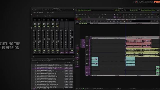
Task: Select ALIBI-Transcendence_STEM Cymbals.aiff in bin
Action: (47, 77)
